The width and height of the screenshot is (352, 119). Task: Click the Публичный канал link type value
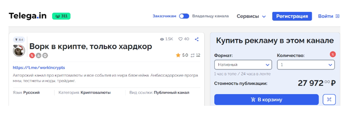(x=172, y=93)
